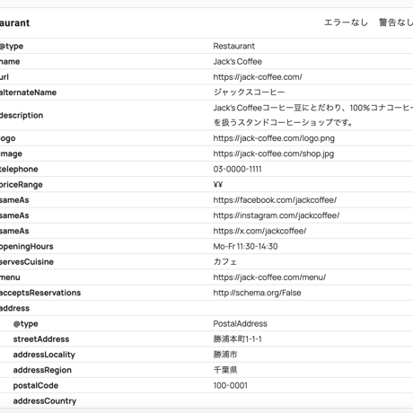Click the description text about コナコーヒー

pos(313,115)
